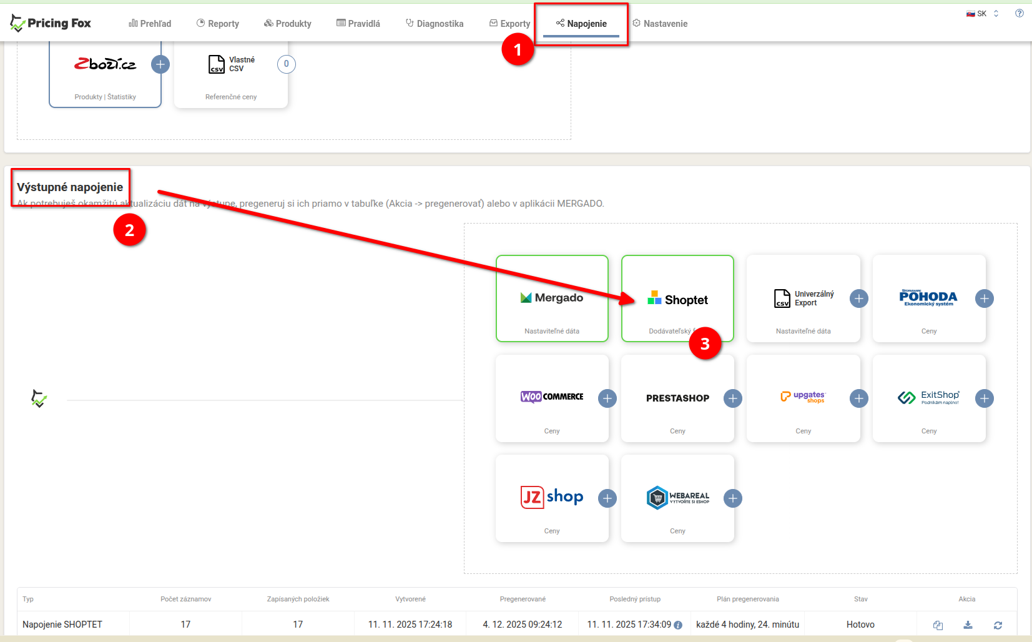Add the PrestaShop connection with plus icon
Image resolution: width=1032 pixels, height=642 pixels.
click(x=732, y=398)
